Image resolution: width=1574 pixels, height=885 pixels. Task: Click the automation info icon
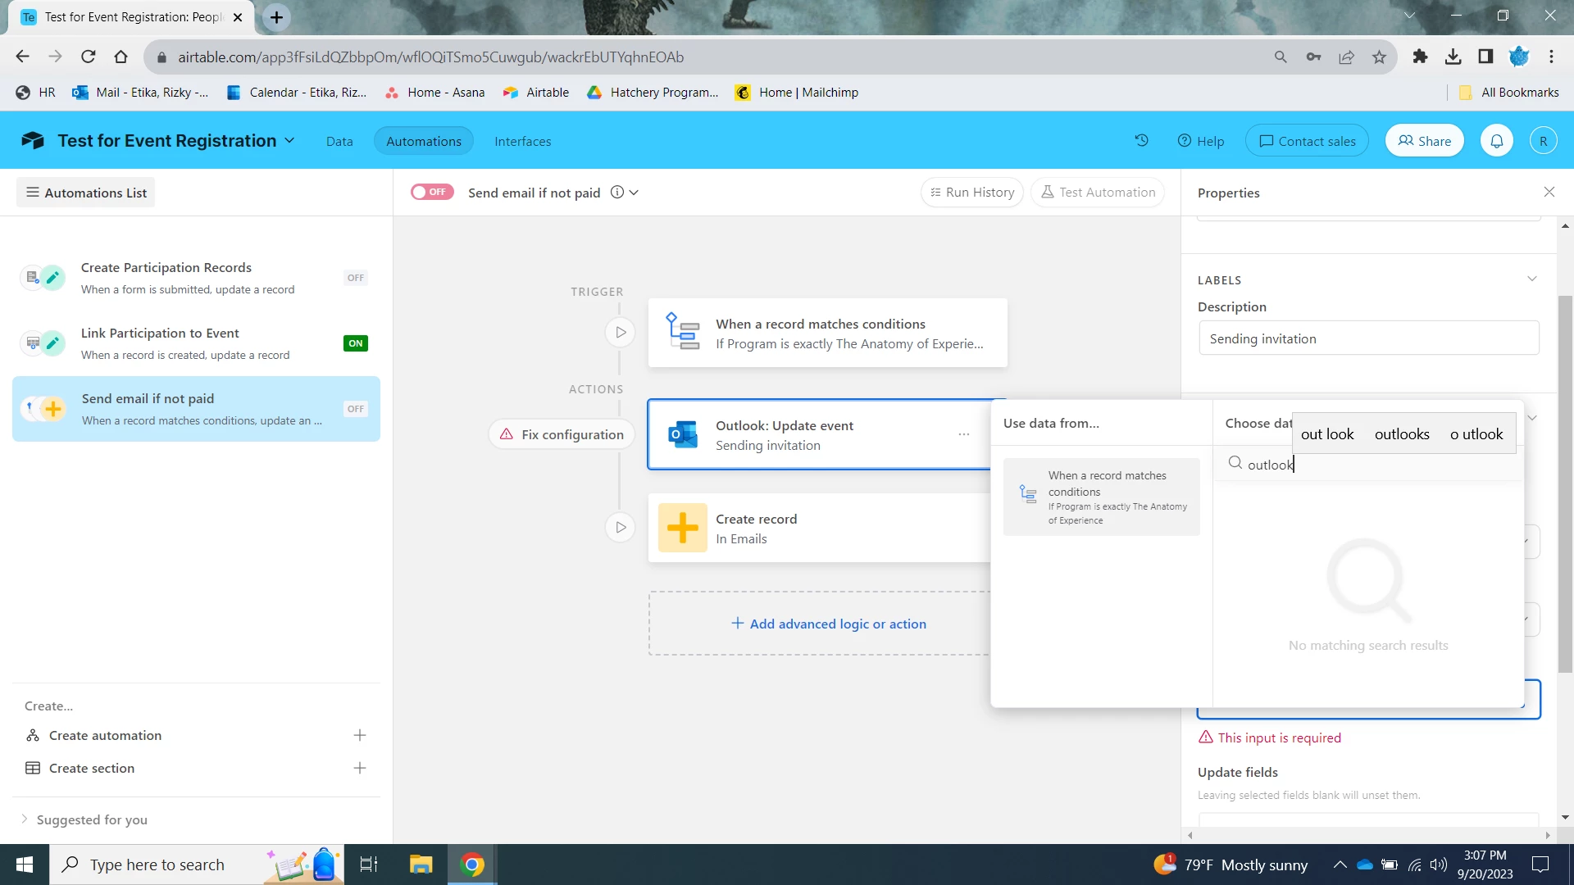[617, 193]
